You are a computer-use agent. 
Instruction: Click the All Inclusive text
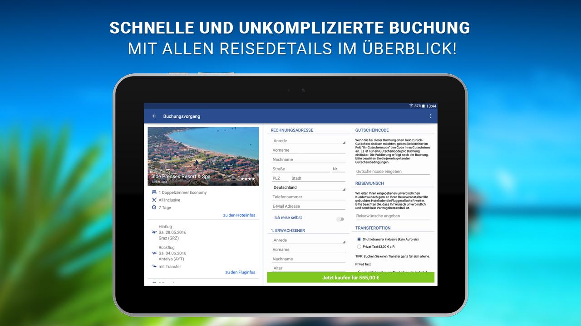(x=169, y=200)
